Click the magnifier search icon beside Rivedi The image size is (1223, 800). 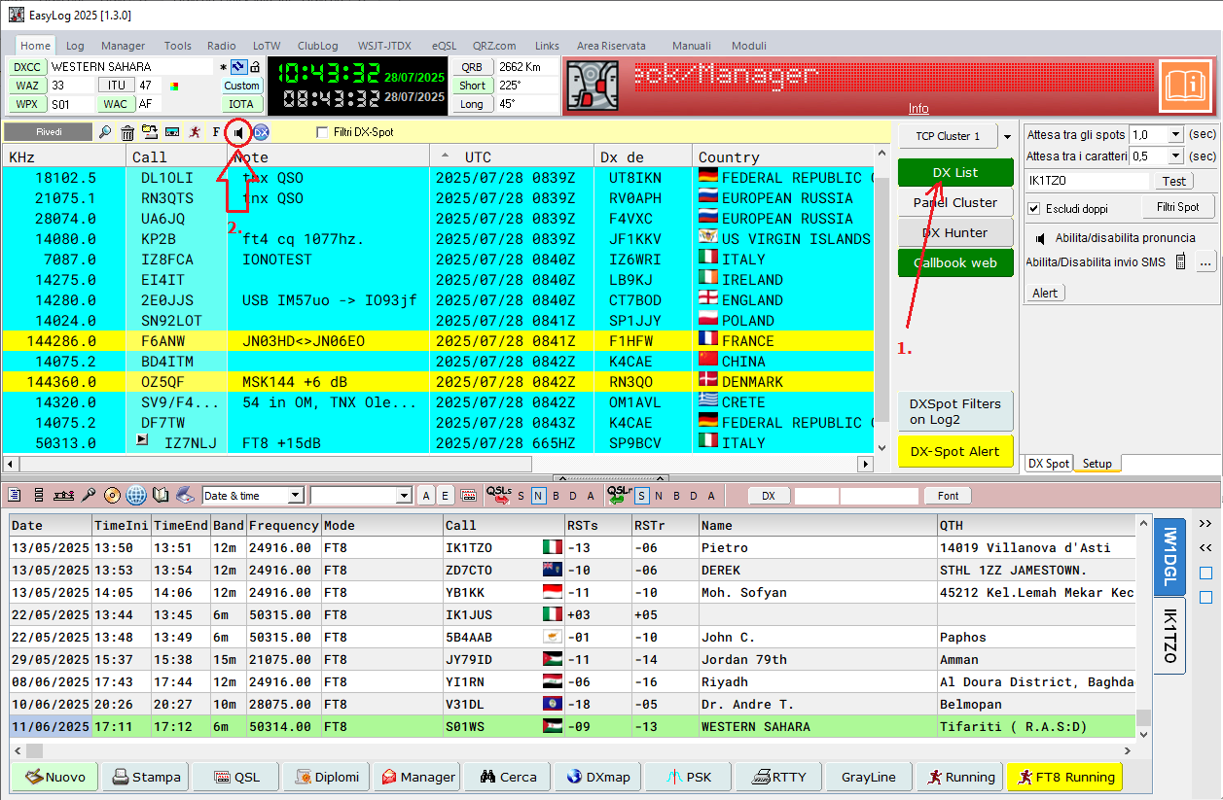coord(105,132)
